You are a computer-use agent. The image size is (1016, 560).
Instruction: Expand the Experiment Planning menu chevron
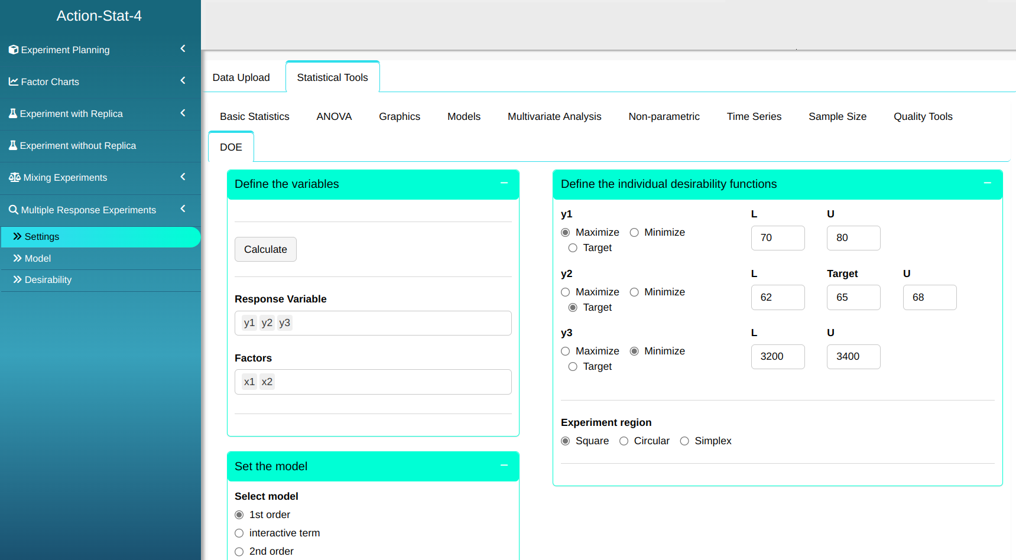tap(183, 49)
